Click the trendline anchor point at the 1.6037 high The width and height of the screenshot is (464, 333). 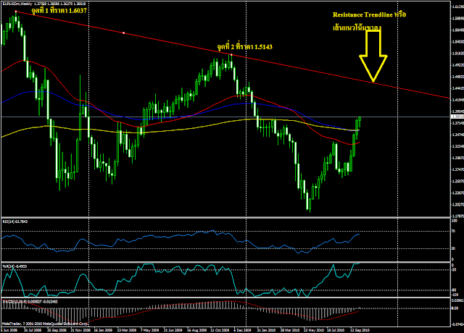pyautogui.click(x=16, y=12)
